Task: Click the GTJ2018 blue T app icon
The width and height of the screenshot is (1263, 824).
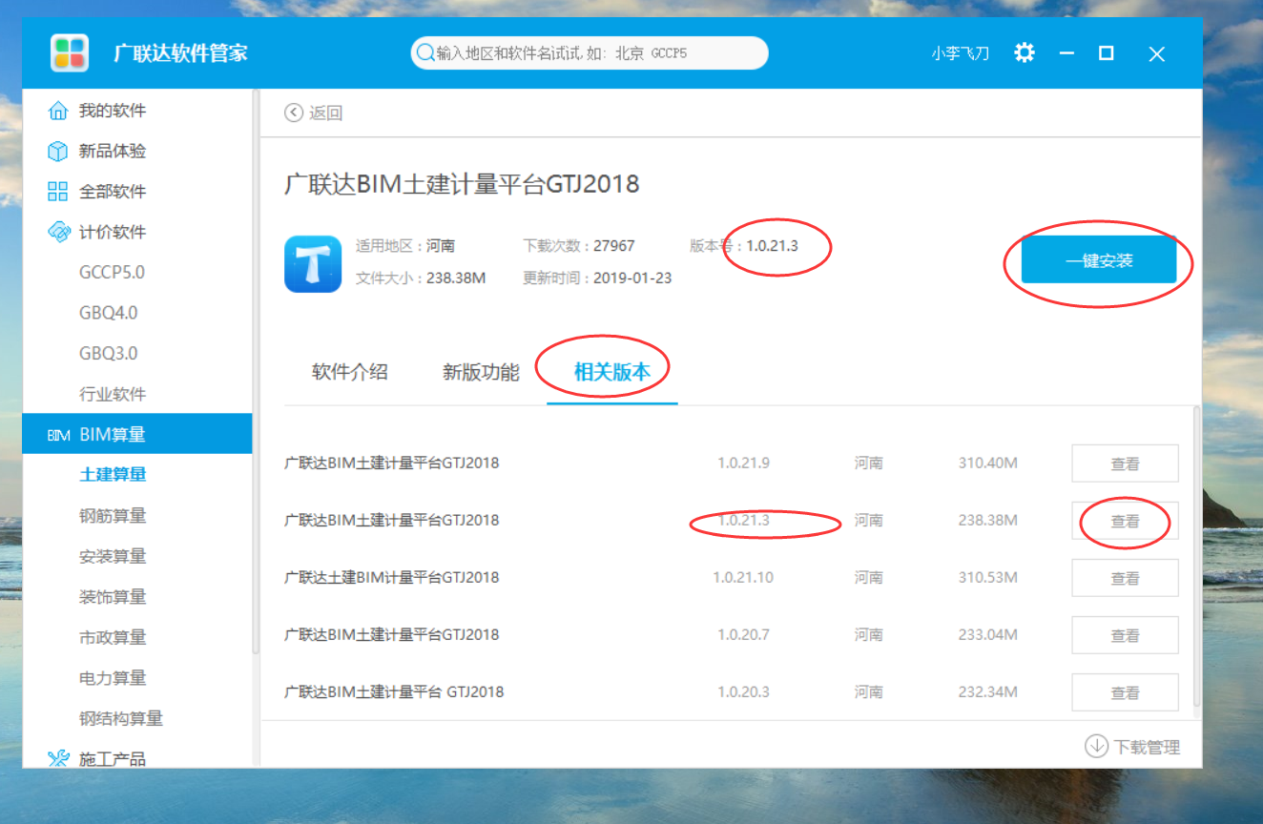Action: coord(313,264)
